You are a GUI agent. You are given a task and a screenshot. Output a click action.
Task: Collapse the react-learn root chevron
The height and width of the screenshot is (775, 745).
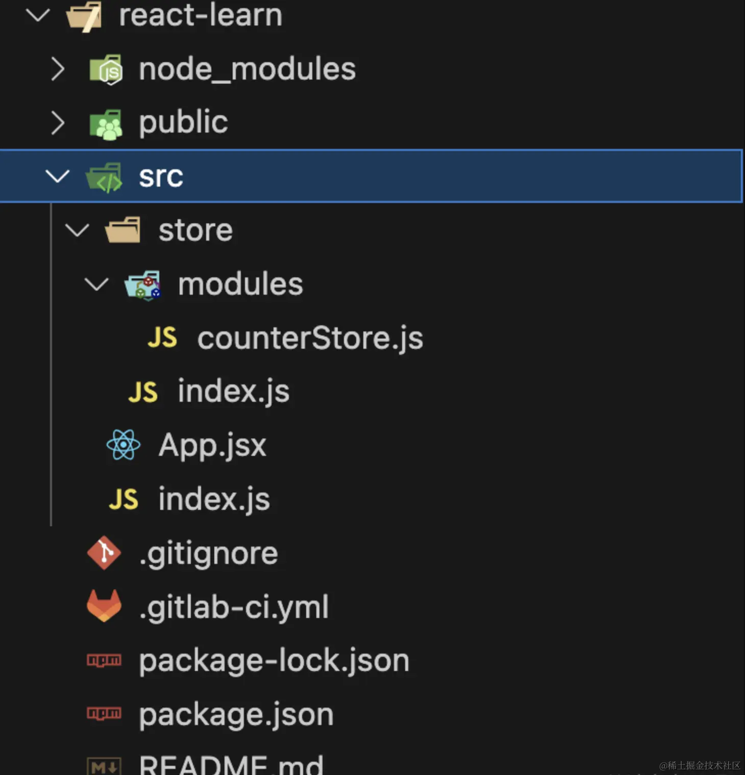coord(38,15)
